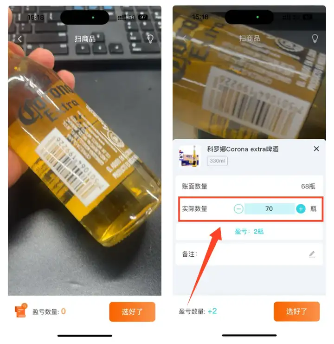Tap the 账面数量 68瓶 row

point(250,186)
